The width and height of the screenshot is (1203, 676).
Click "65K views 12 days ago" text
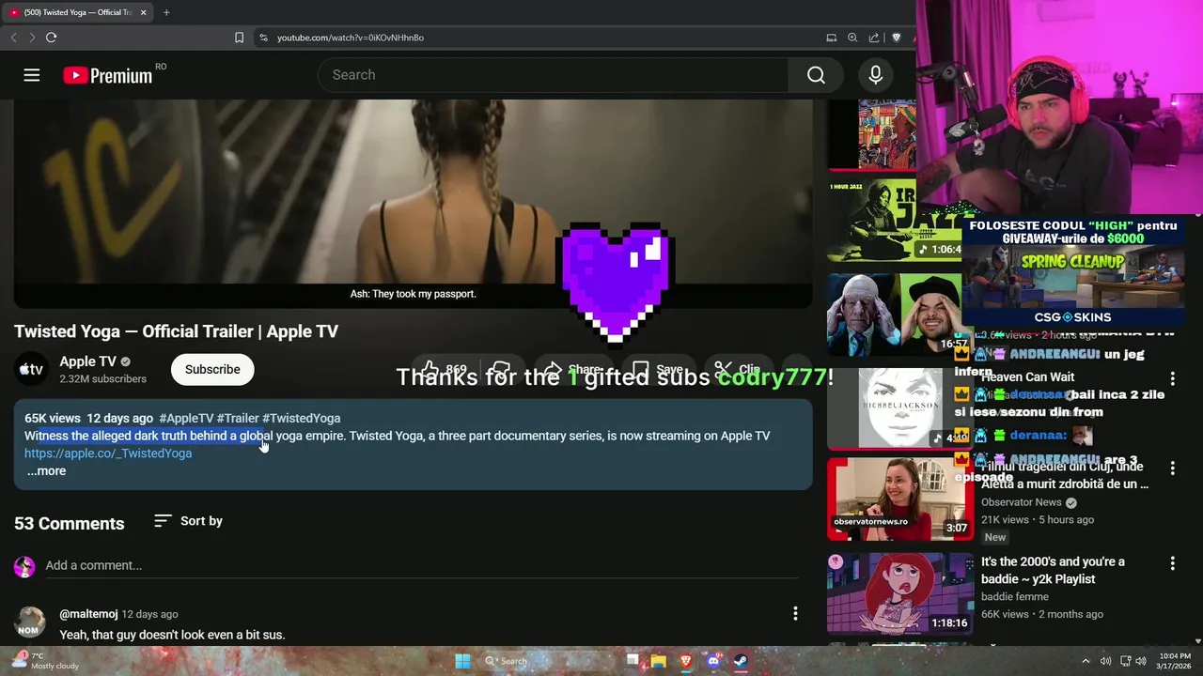pyautogui.click(x=88, y=418)
